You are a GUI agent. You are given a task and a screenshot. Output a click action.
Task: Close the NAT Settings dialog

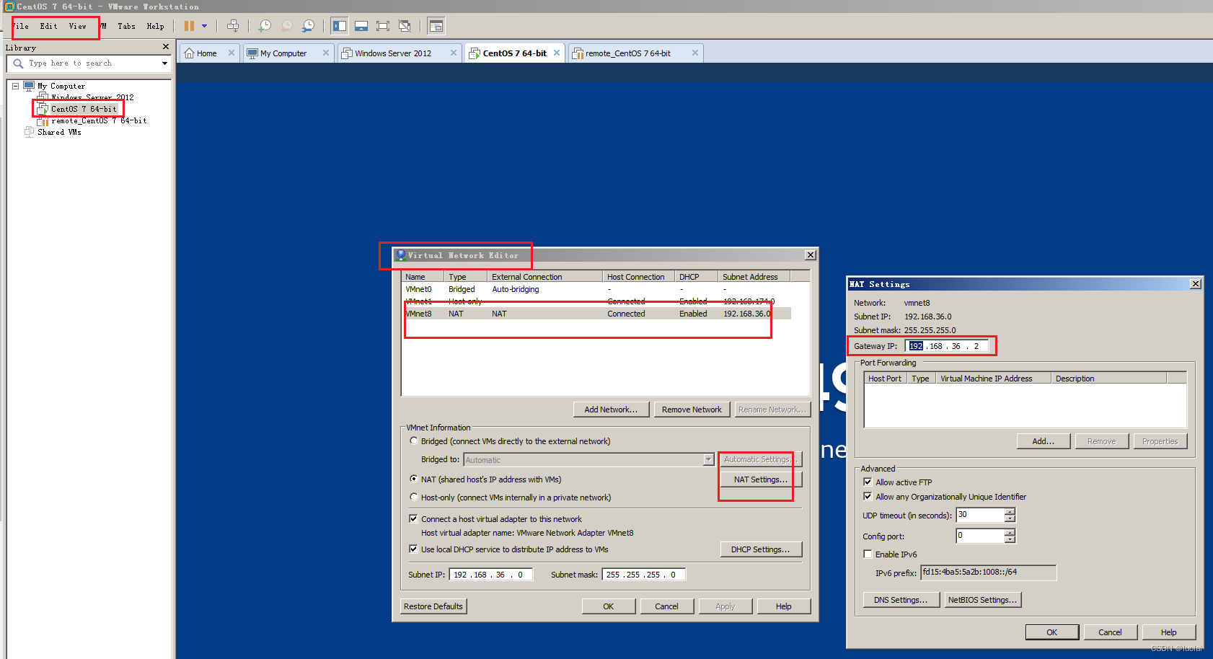point(1196,284)
